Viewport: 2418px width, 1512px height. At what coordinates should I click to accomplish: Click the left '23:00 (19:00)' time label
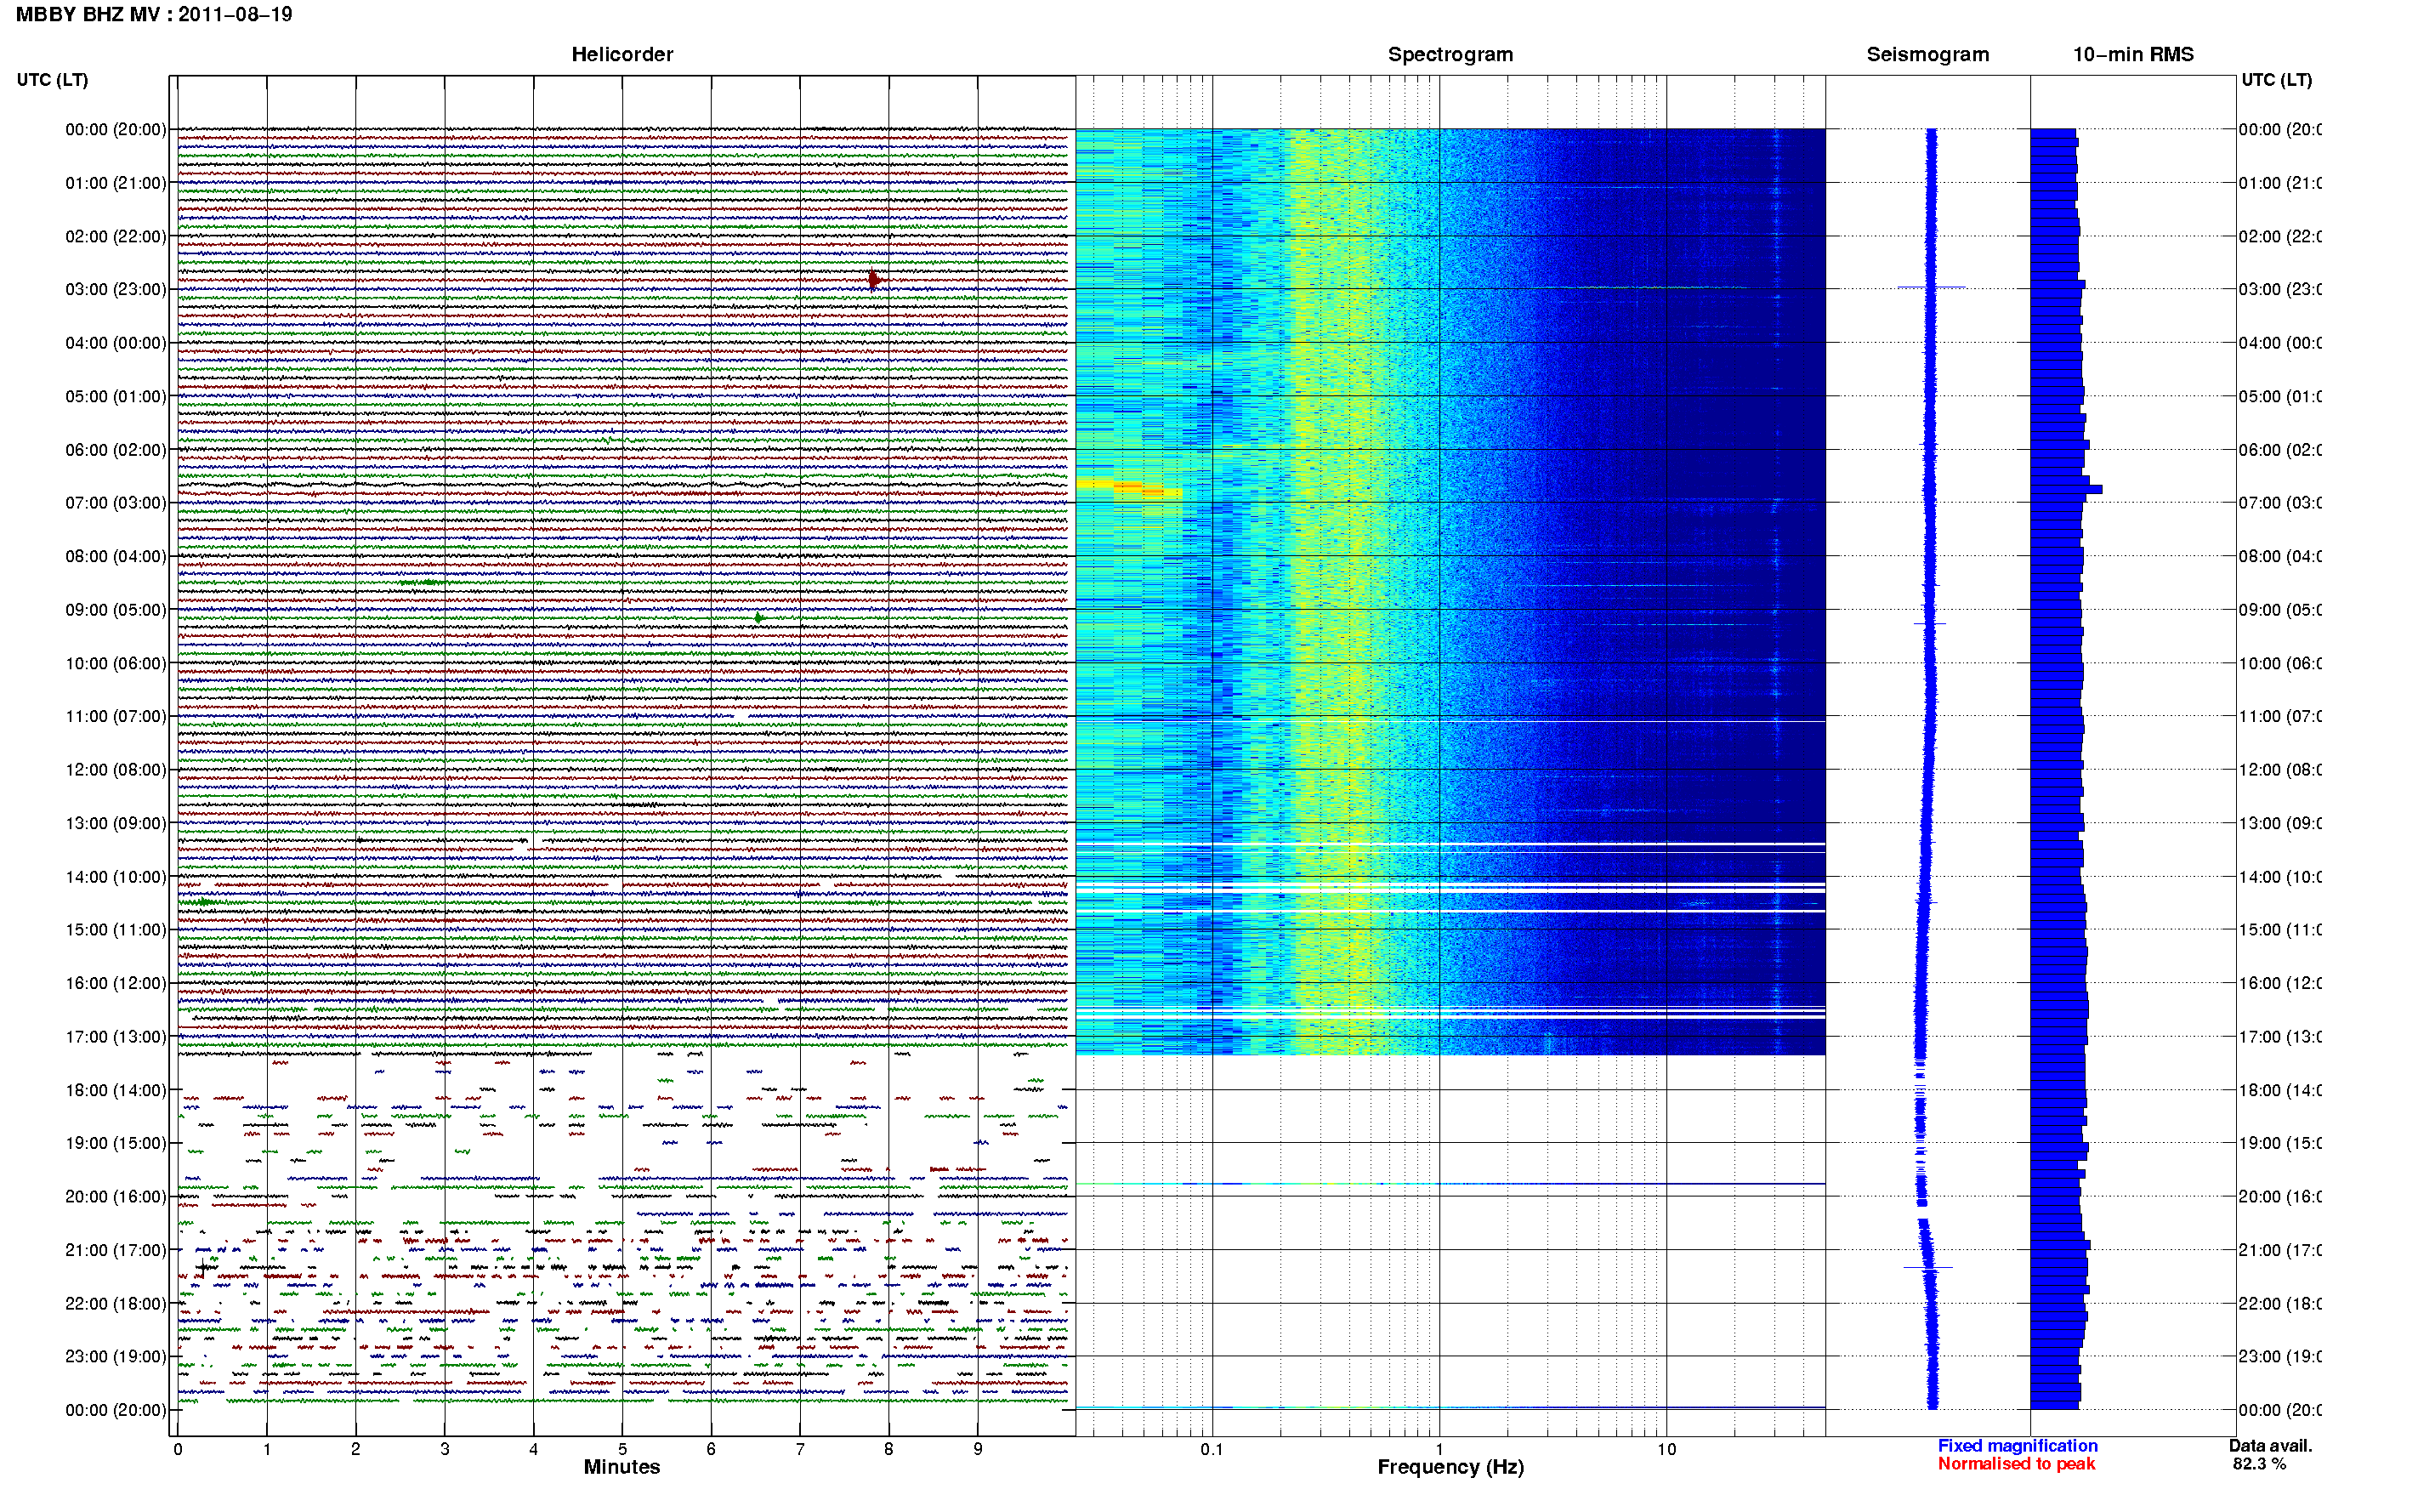pyautogui.click(x=116, y=1357)
